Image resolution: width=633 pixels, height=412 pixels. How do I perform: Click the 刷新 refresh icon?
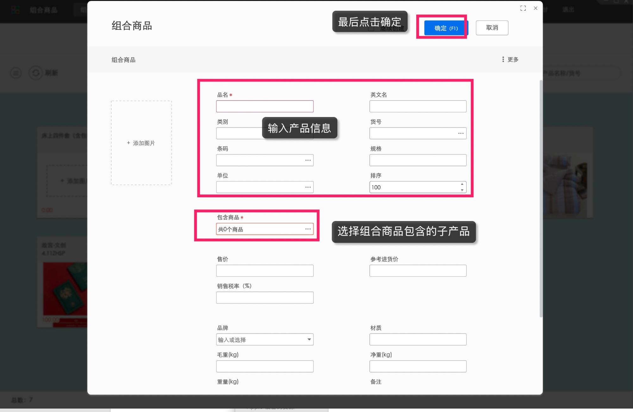(35, 73)
